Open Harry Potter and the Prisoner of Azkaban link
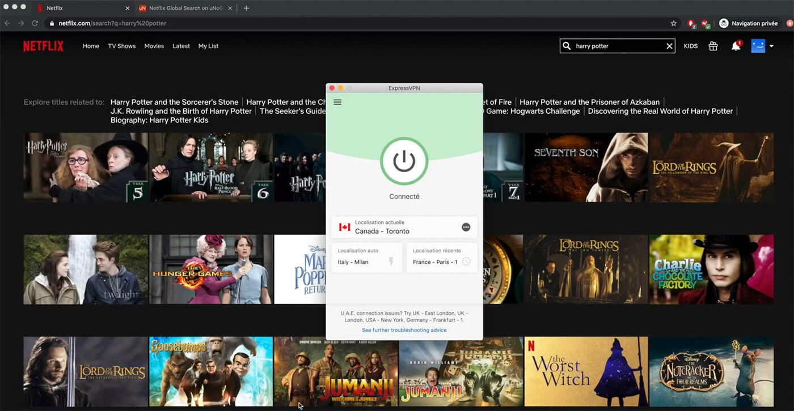This screenshot has height=411, width=794. (589, 102)
